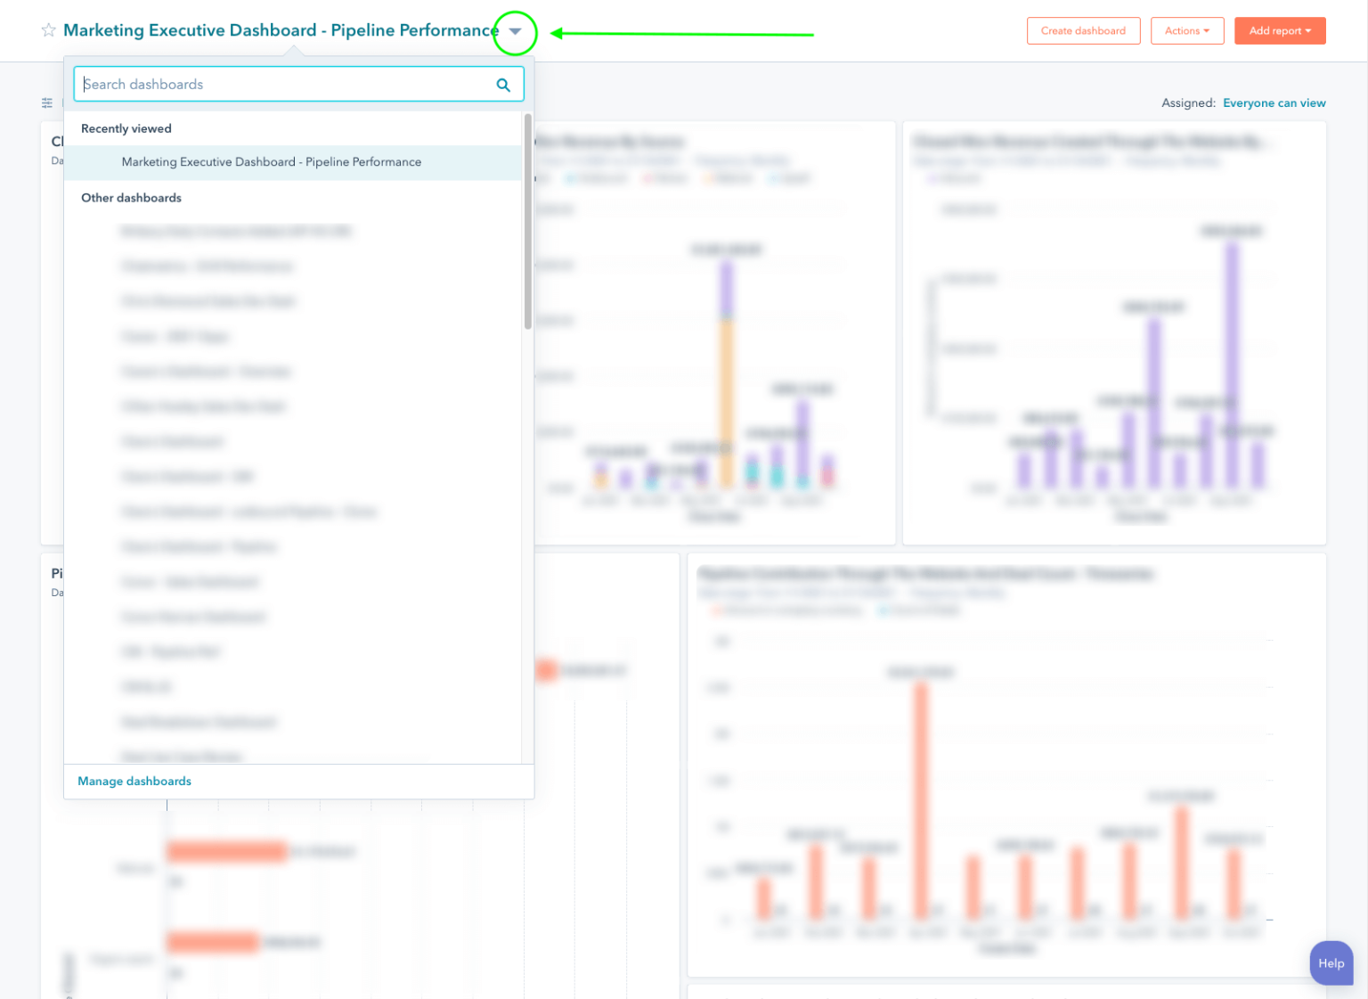
Task: Click a legend color swatch on the revenue chart
Action: tap(573, 177)
